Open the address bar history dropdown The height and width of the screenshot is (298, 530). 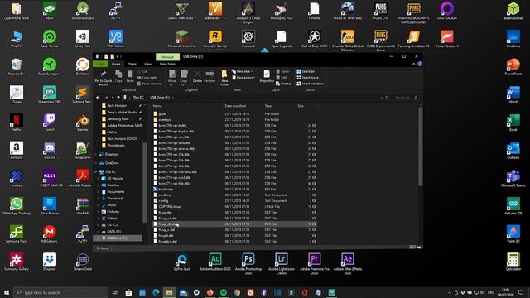[382, 98]
